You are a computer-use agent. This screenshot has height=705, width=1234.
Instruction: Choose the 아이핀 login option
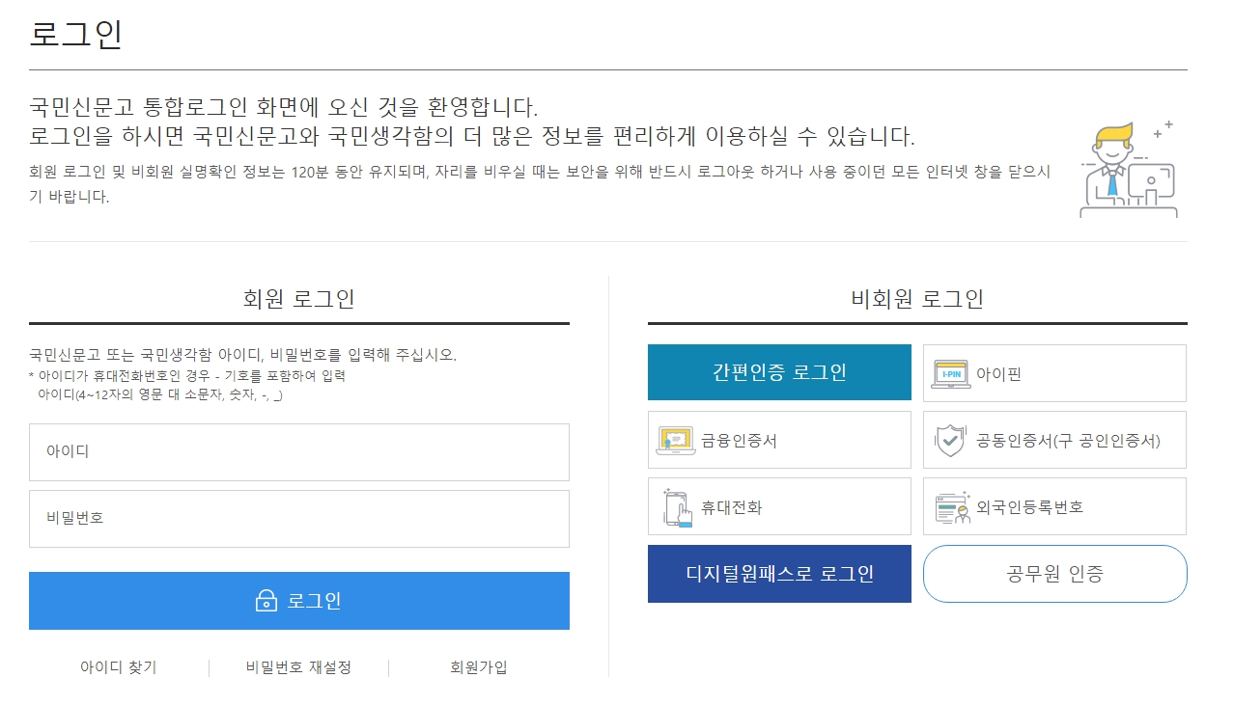pos(1054,373)
